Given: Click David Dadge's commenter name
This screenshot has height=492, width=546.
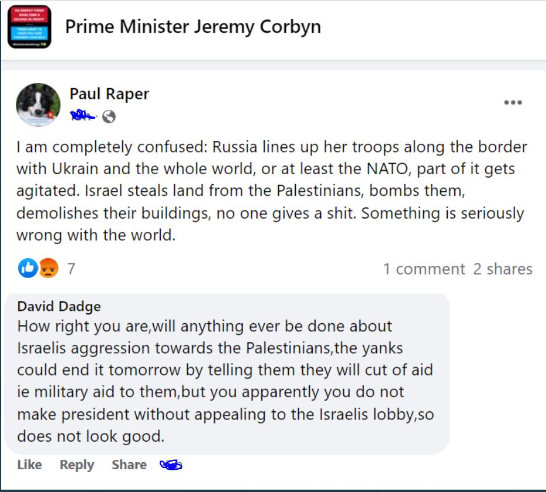Looking at the screenshot, I should click(59, 306).
